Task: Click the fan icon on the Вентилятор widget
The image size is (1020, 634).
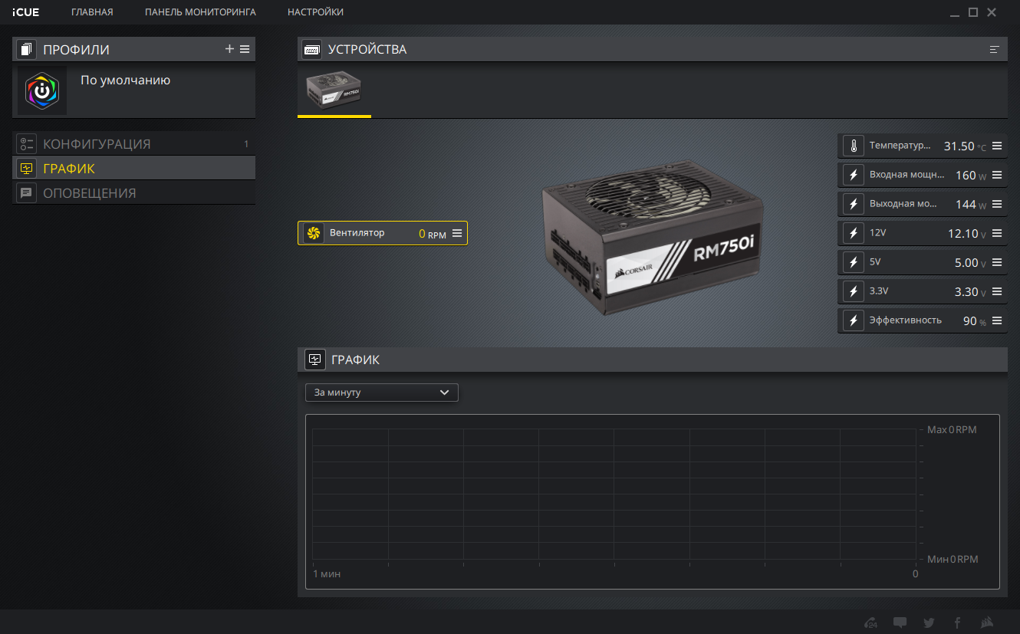Action: 313,233
